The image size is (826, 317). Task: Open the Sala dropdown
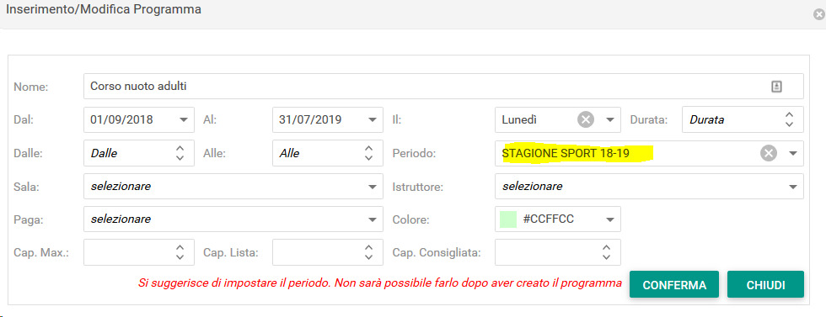(x=373, y=187)
